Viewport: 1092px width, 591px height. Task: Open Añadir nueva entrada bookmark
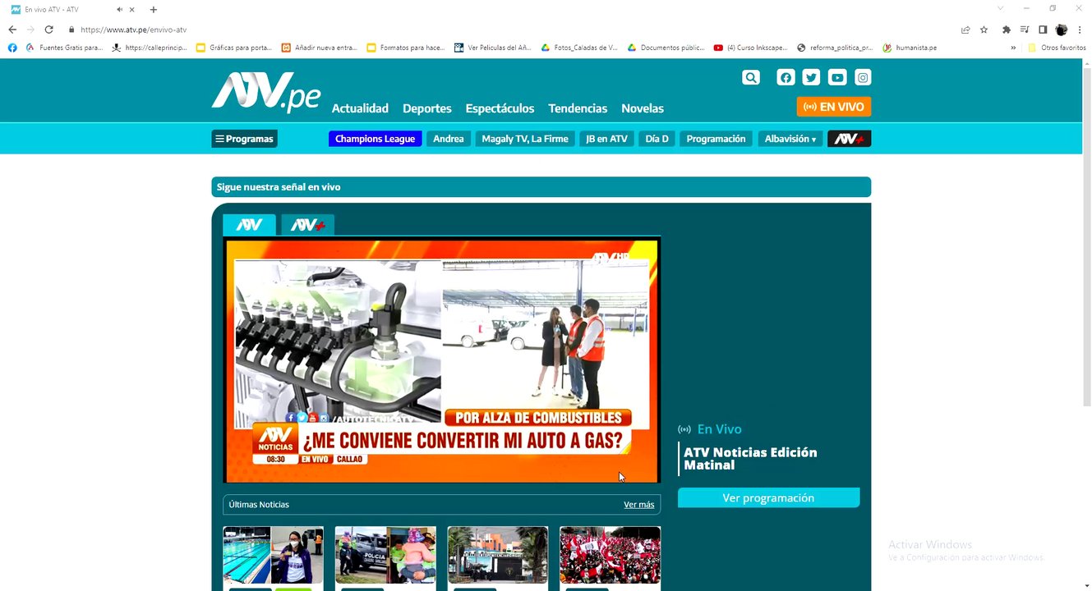coord(320,48)
